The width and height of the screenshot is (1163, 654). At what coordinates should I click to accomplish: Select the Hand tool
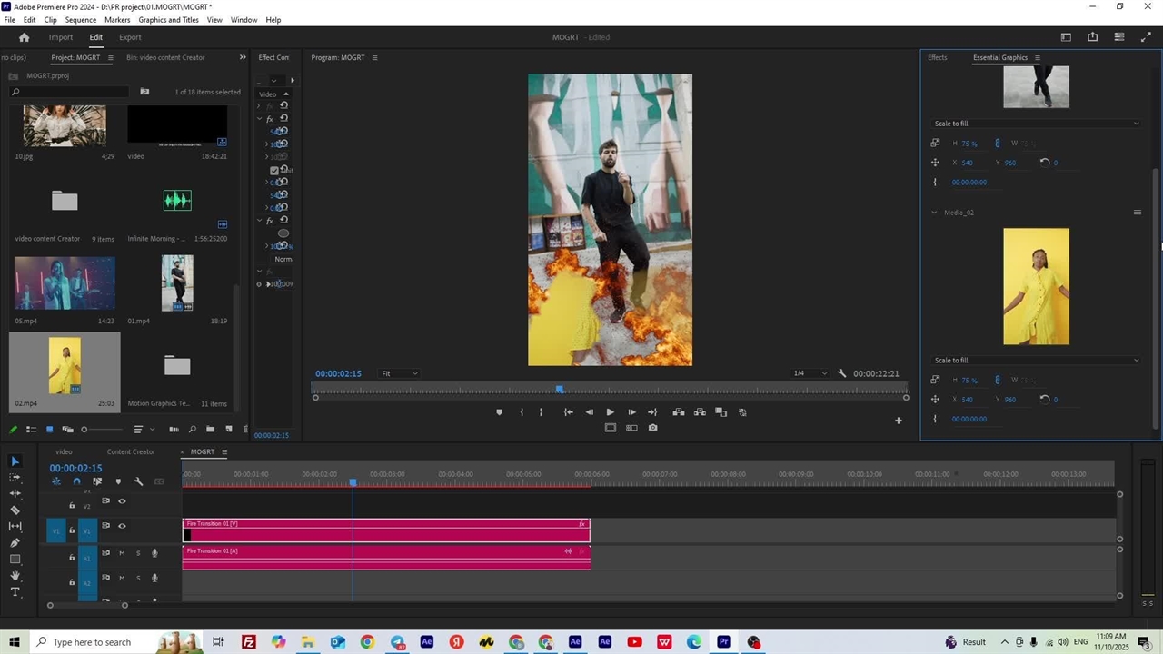point(15,575)
